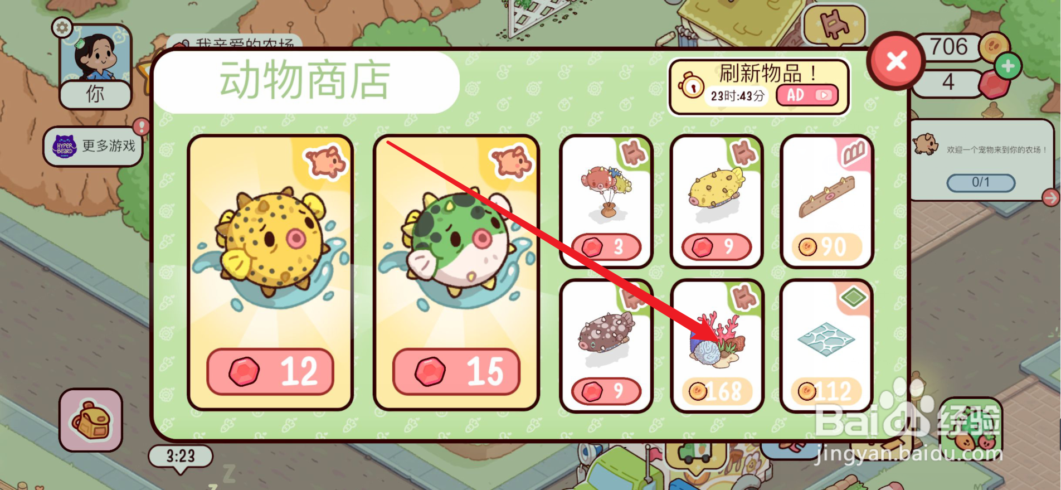Select the balloon pufferfish decoration costing 3 gems

pos(606,201)
